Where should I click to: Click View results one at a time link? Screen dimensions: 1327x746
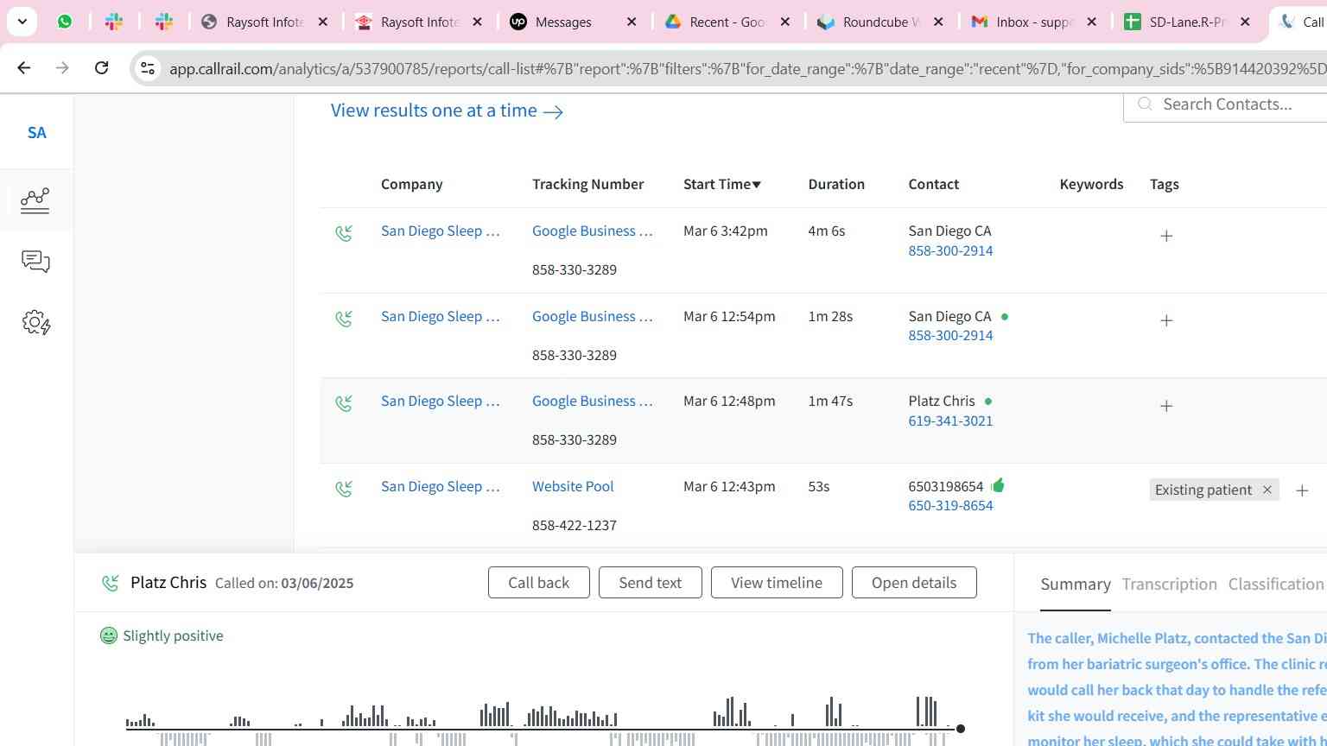[447, 111]
